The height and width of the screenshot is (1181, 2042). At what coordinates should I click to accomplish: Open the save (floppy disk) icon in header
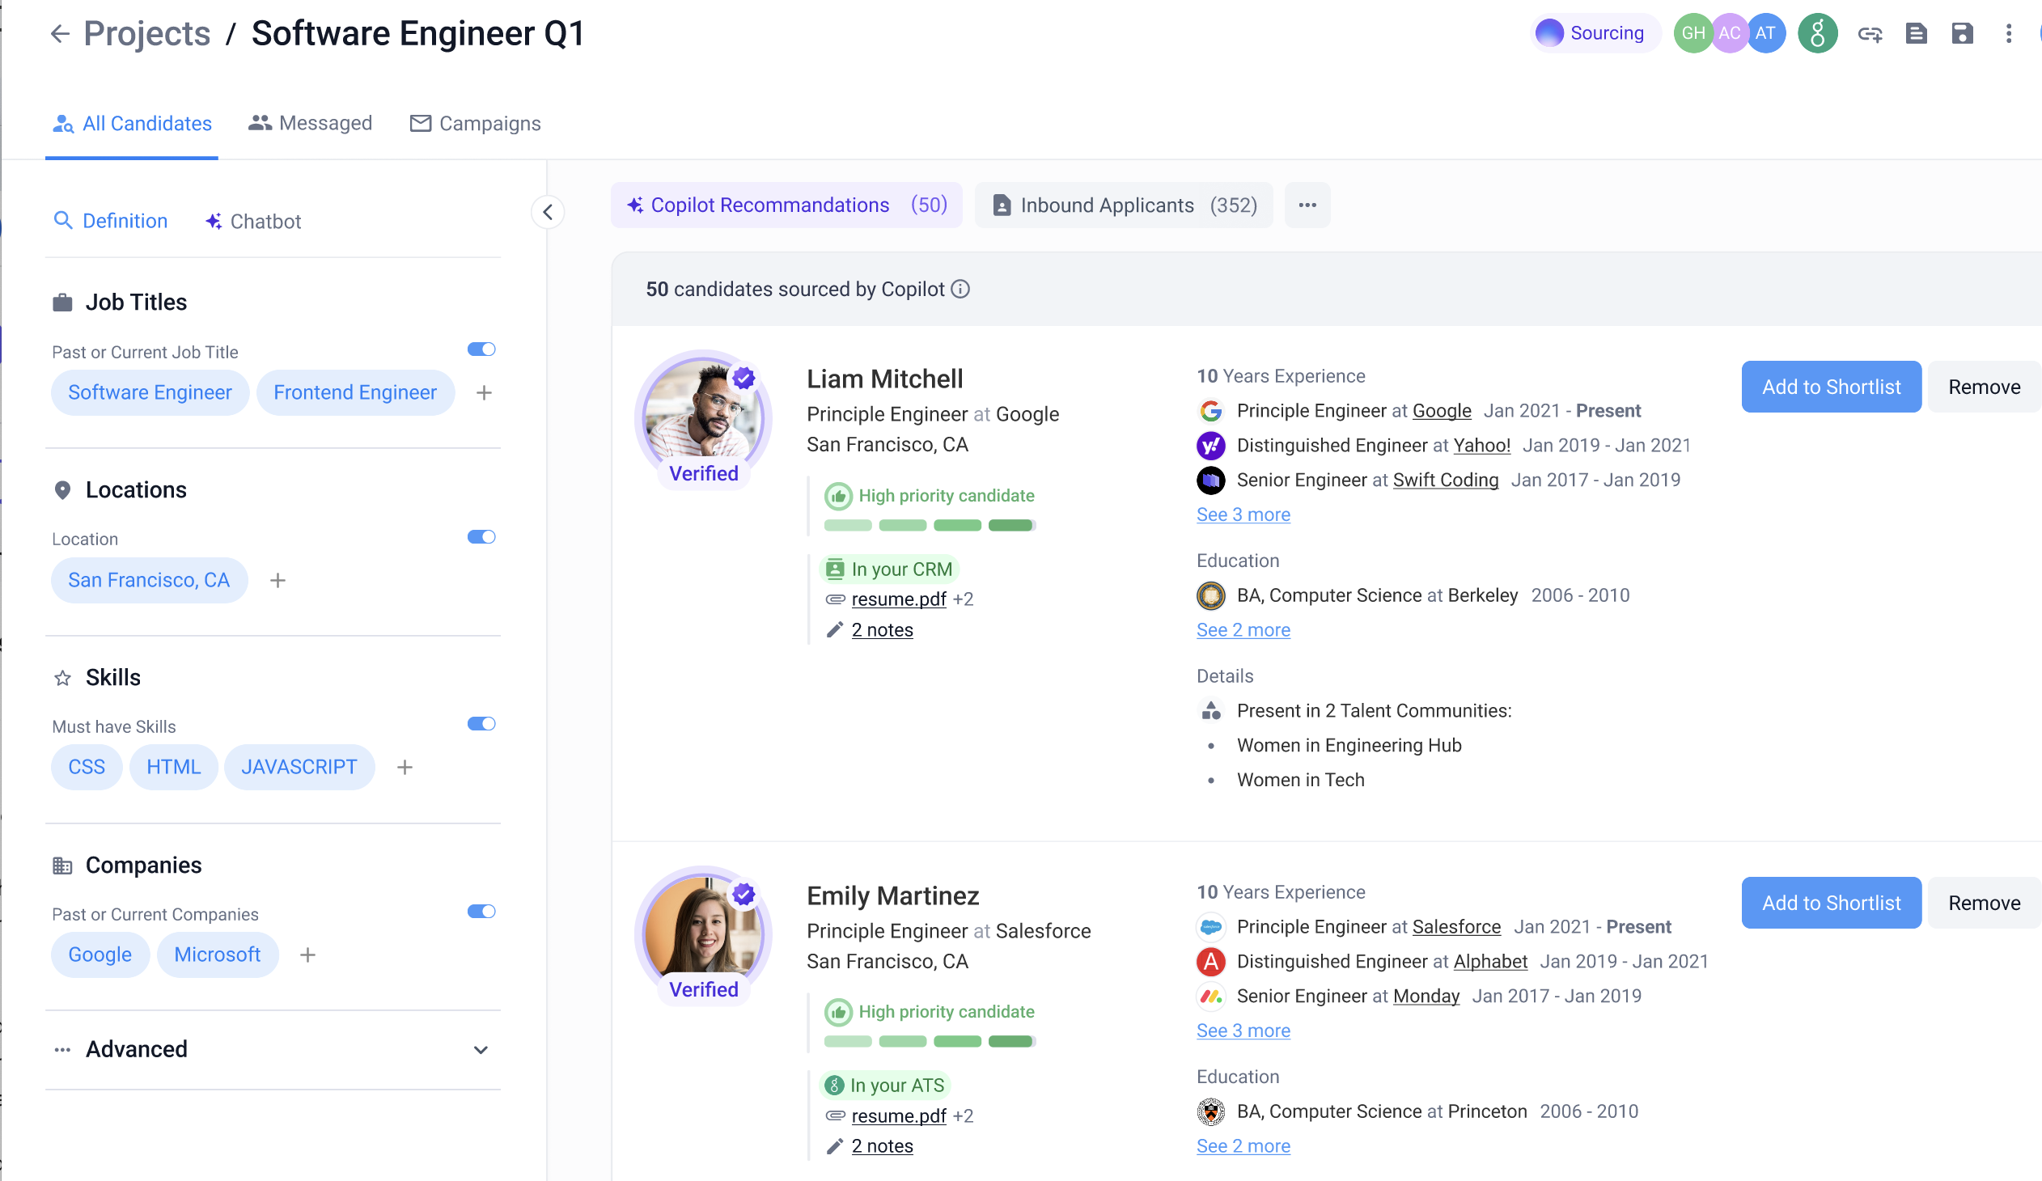(x=1963, y=33)
